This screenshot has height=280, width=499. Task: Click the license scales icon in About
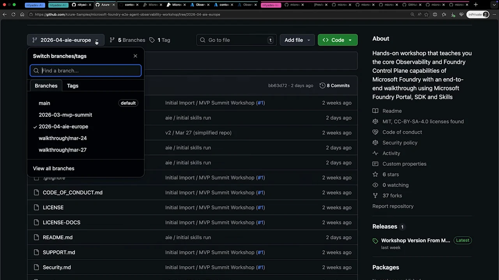click(x=375, y=121)
